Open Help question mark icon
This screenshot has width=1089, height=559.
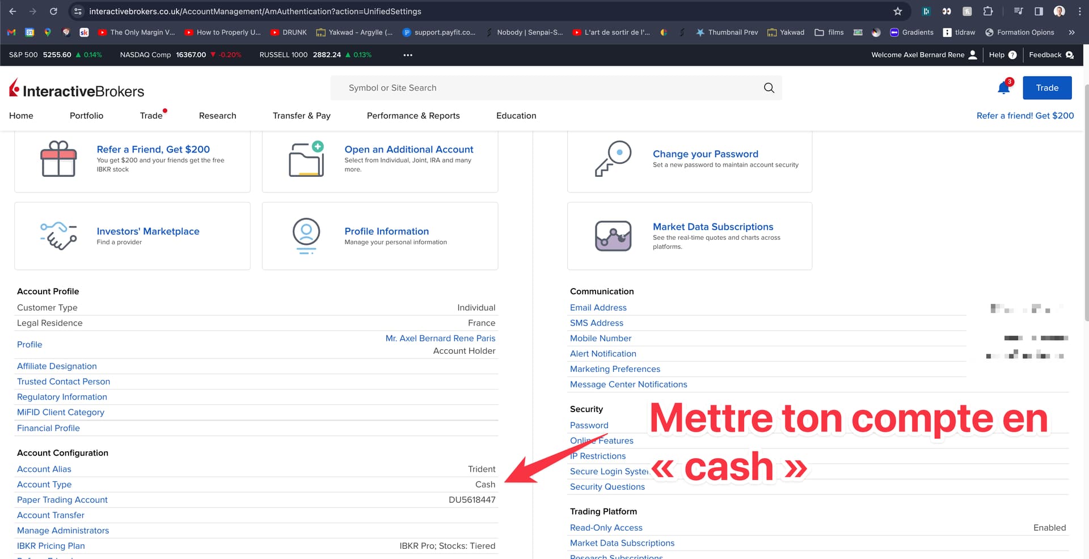click(x=1012, y=55)
